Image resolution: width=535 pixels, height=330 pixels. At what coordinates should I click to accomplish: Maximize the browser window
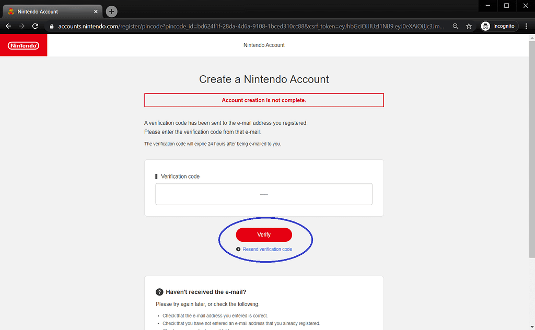click(x=507, y=5)
